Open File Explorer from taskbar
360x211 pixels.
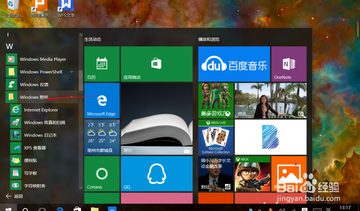click(94, 209)
